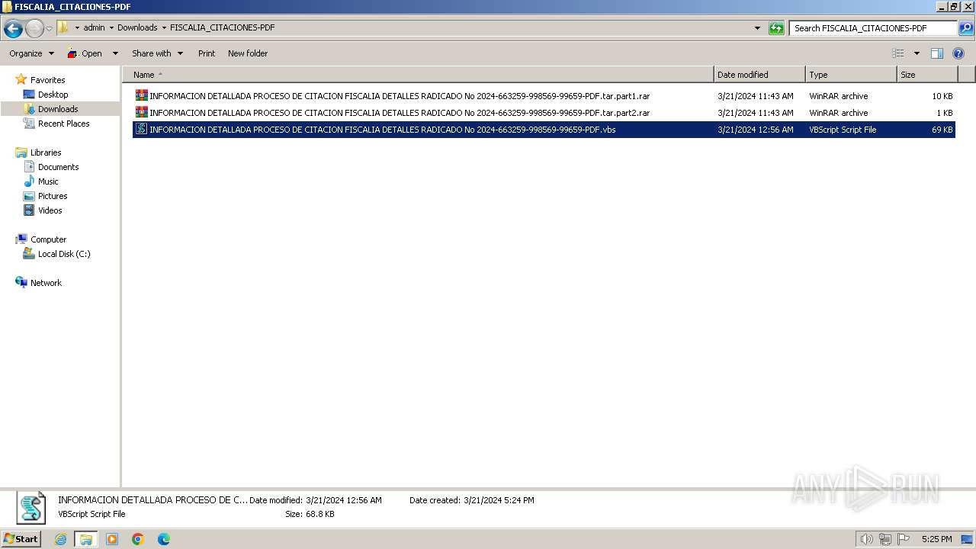Click the 5:25 PM system clock

936,539
